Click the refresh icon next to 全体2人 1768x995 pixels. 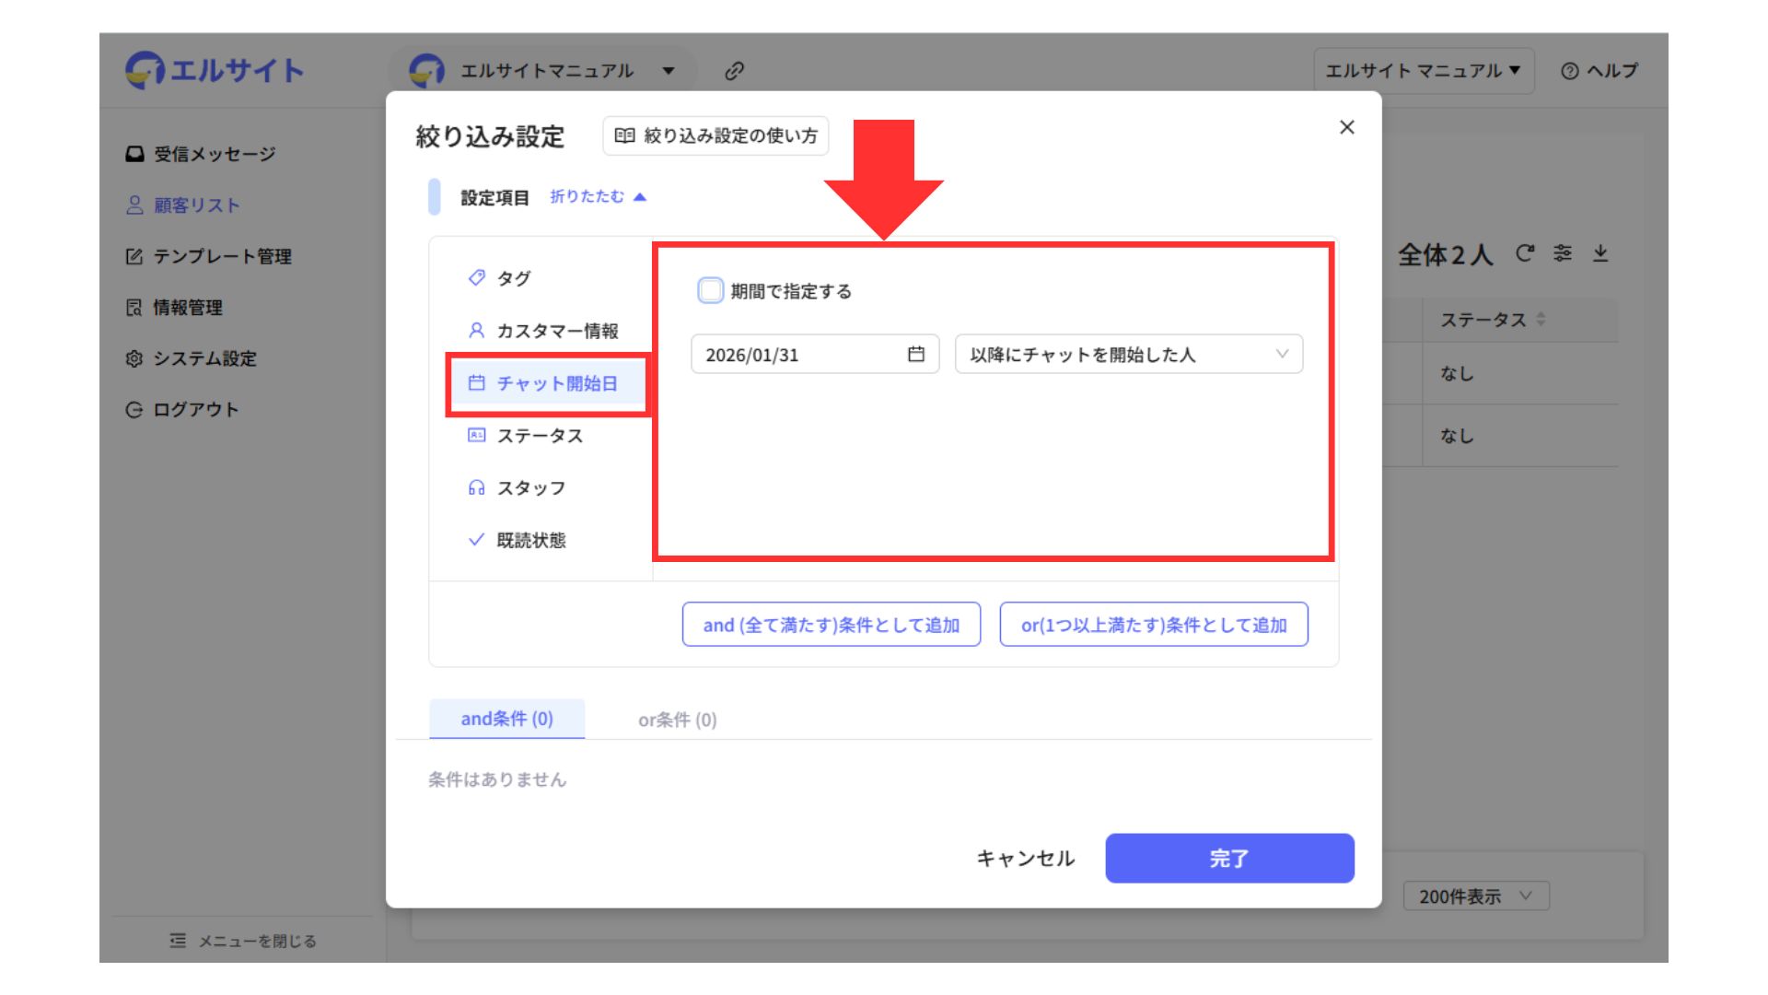(x=1525, y=253)
